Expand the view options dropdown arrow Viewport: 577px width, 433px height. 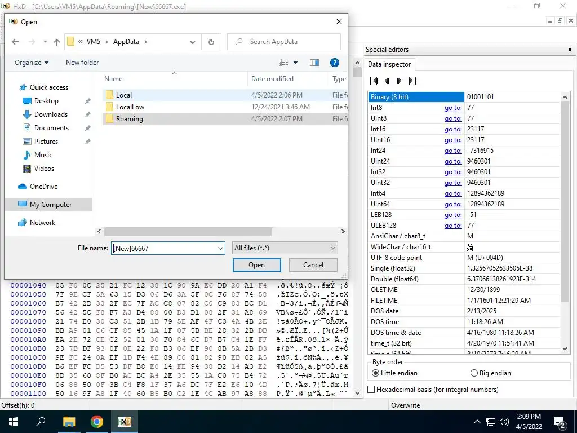point(295,63)
